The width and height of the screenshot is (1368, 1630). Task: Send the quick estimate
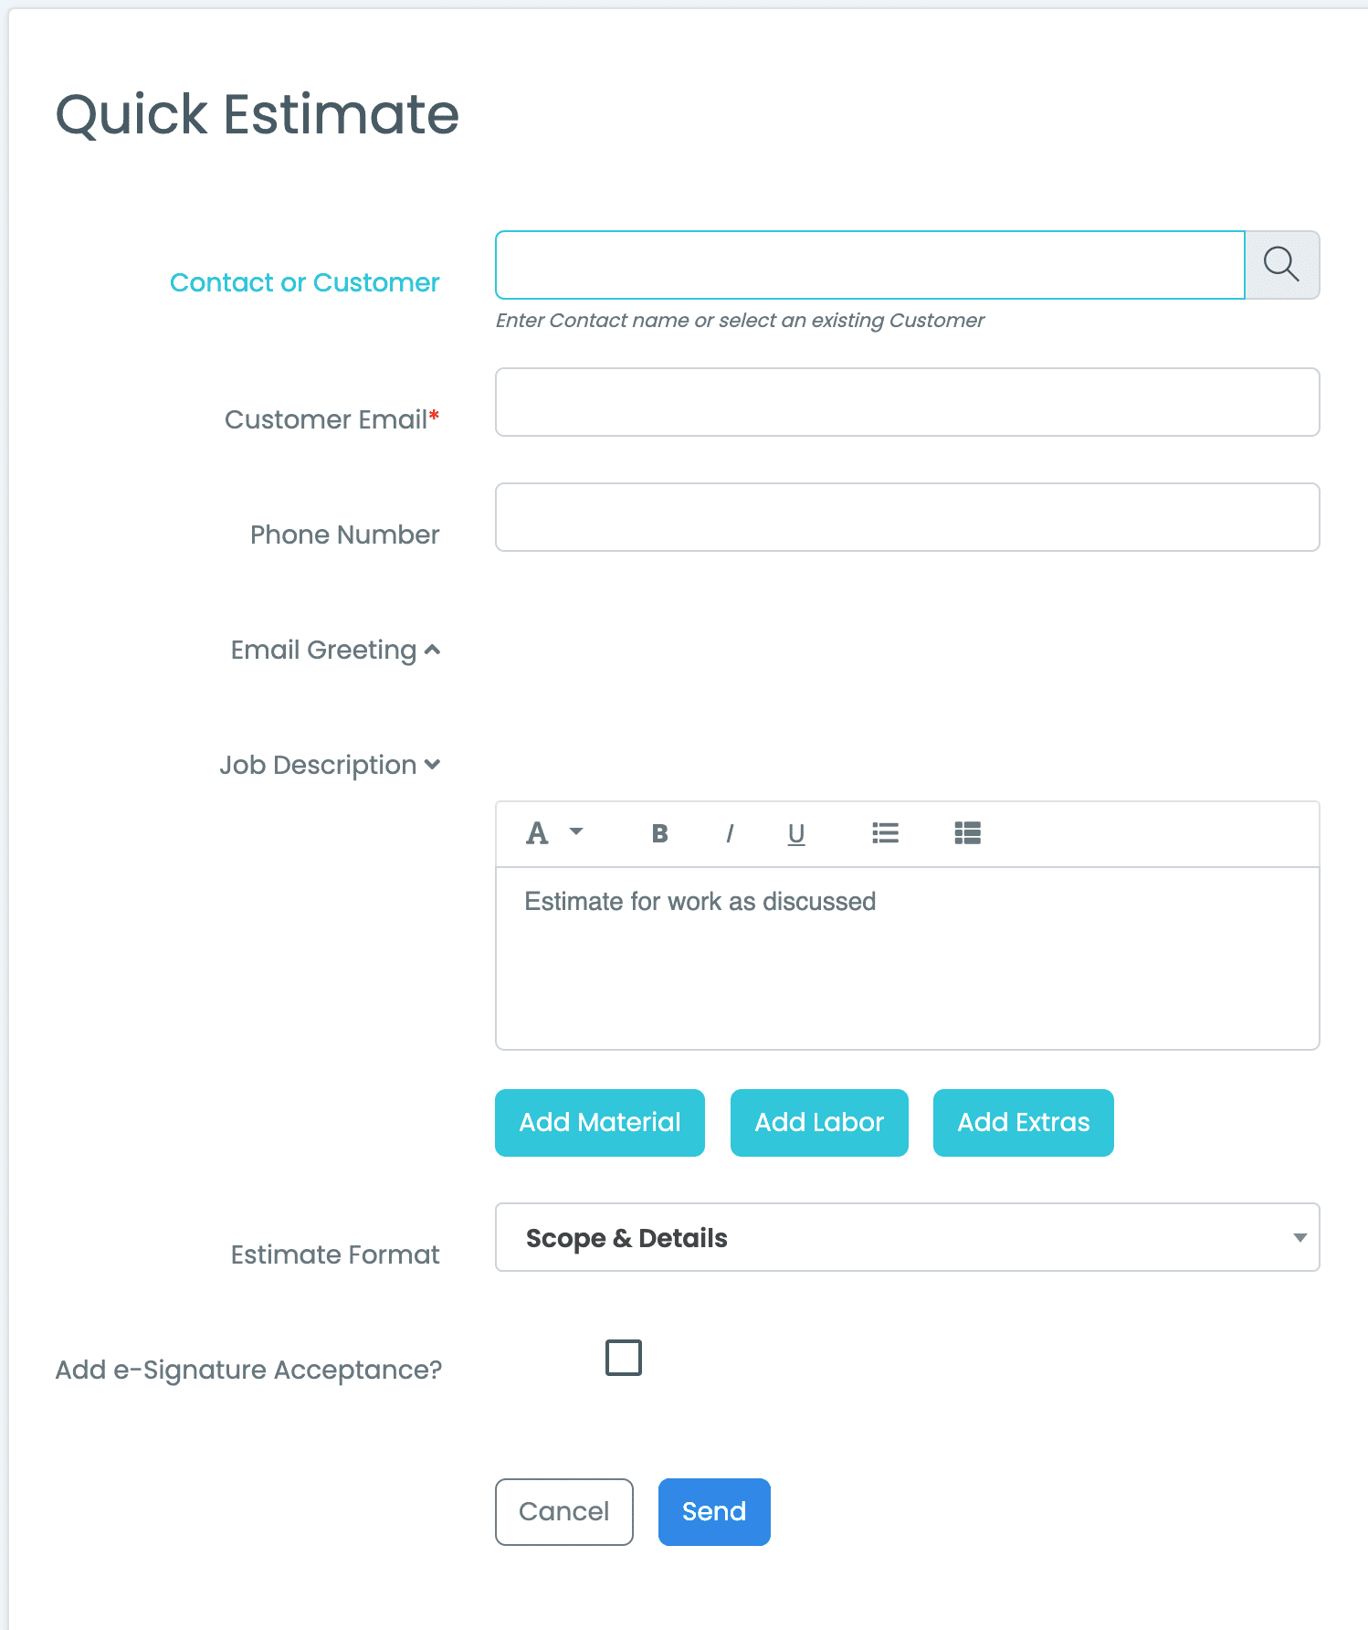[x=713, y=1512]
